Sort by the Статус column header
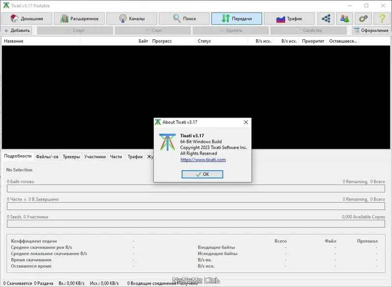392x287 pixels. (221, 41)
